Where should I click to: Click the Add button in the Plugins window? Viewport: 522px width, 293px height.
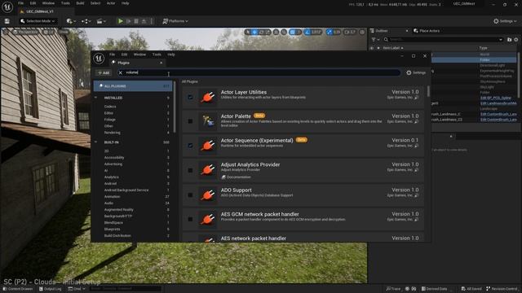[104, 72]
